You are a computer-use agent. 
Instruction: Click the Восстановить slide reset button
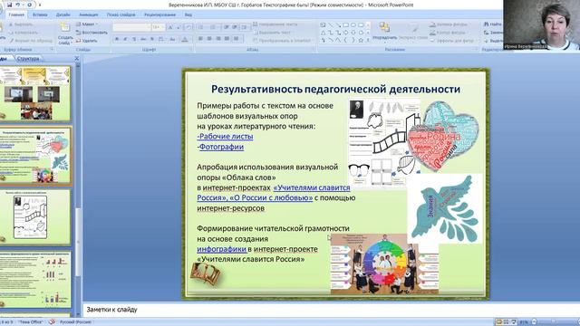pos(92,33)
